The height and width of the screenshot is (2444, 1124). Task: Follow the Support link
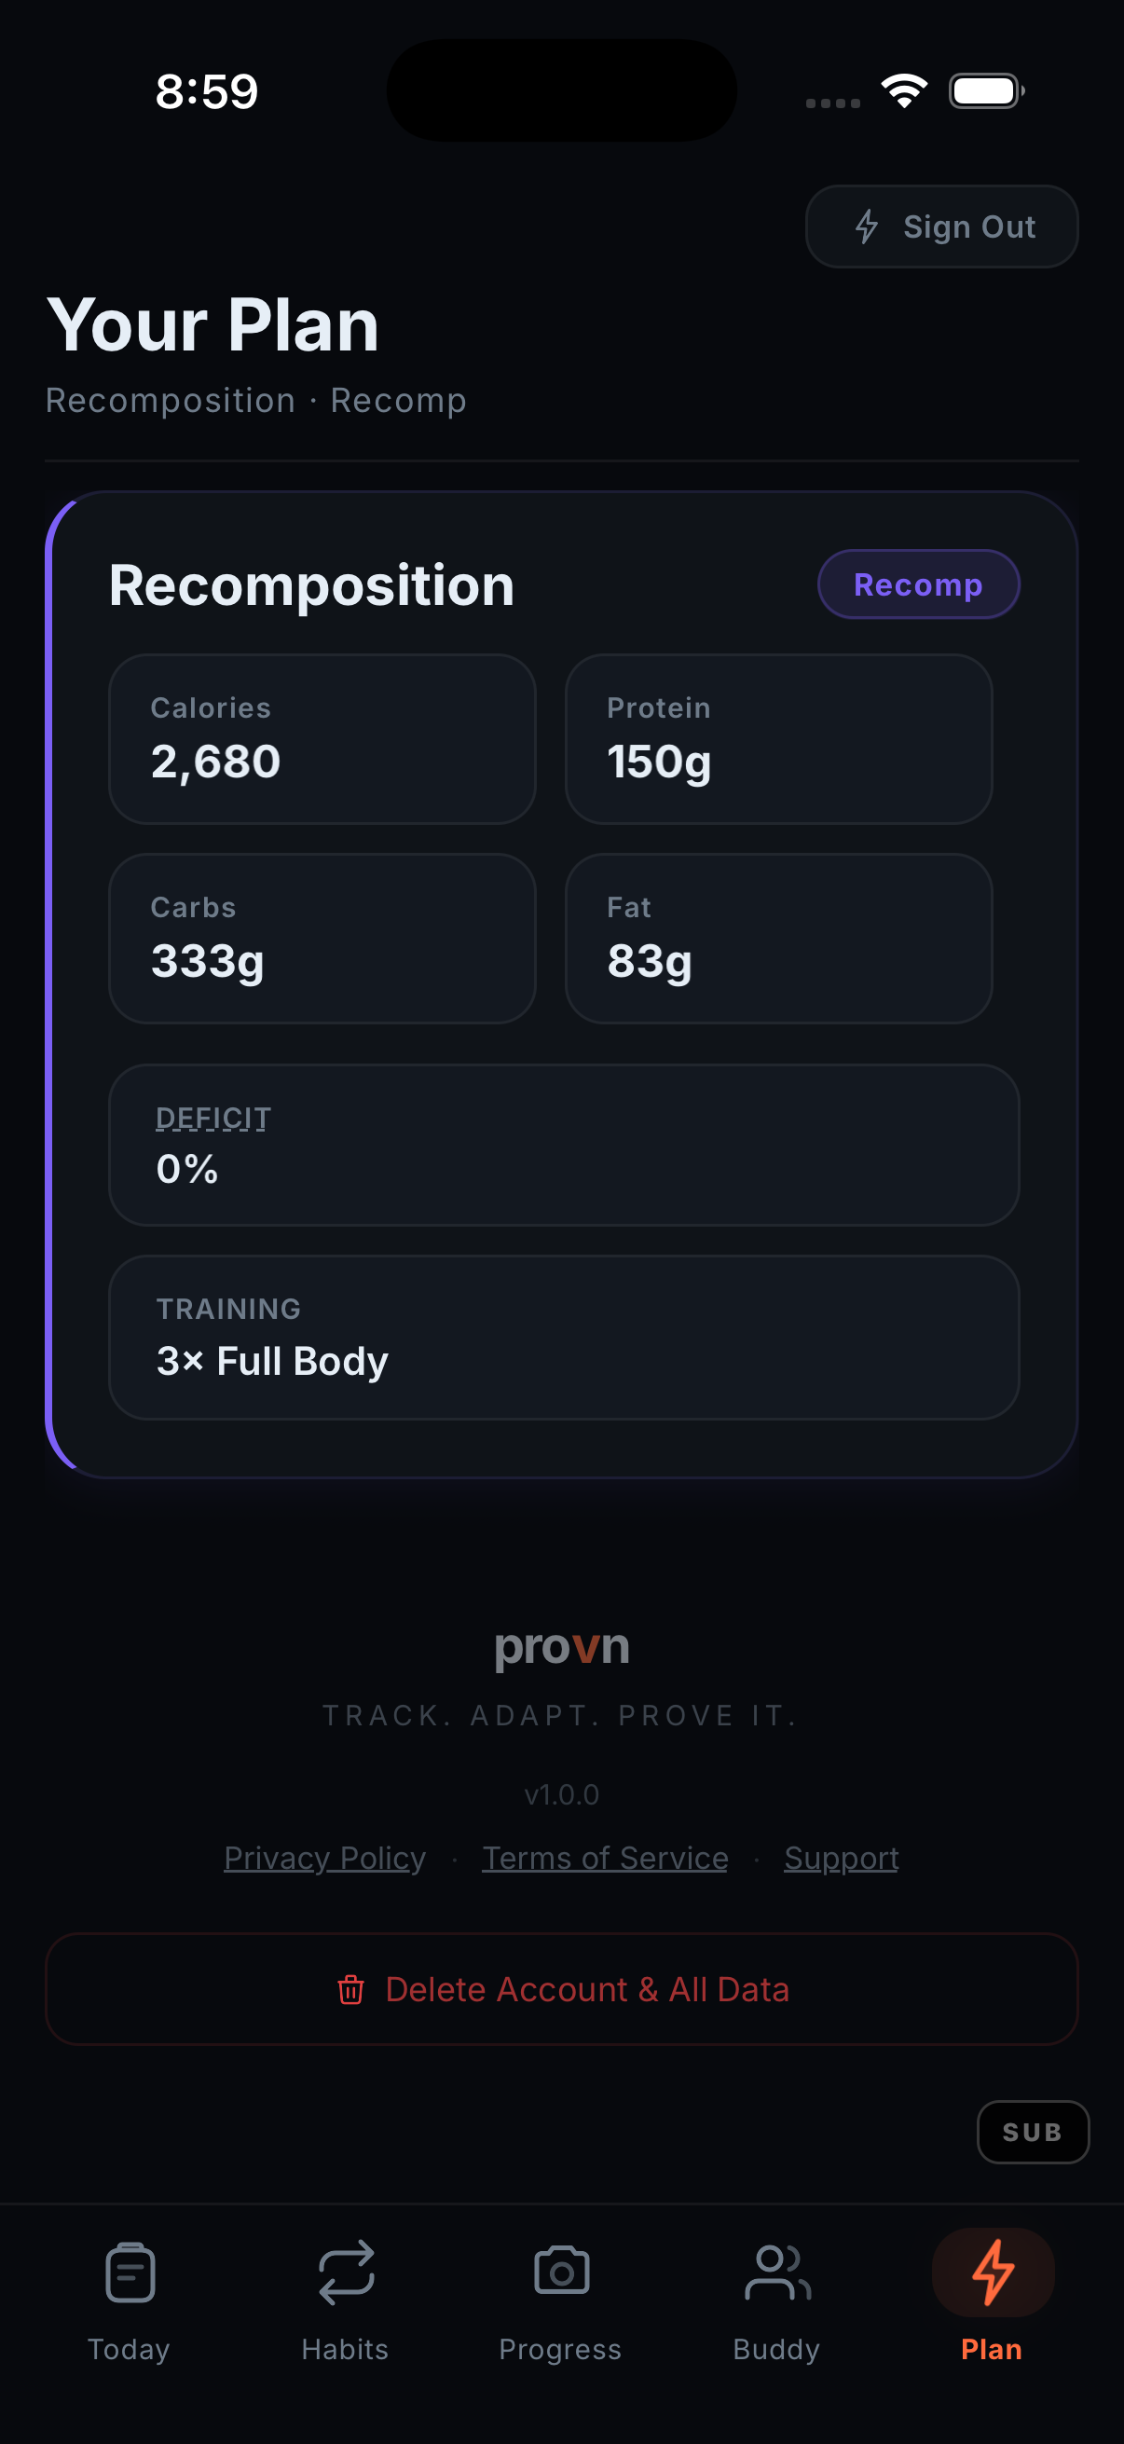coord(842,1858)
